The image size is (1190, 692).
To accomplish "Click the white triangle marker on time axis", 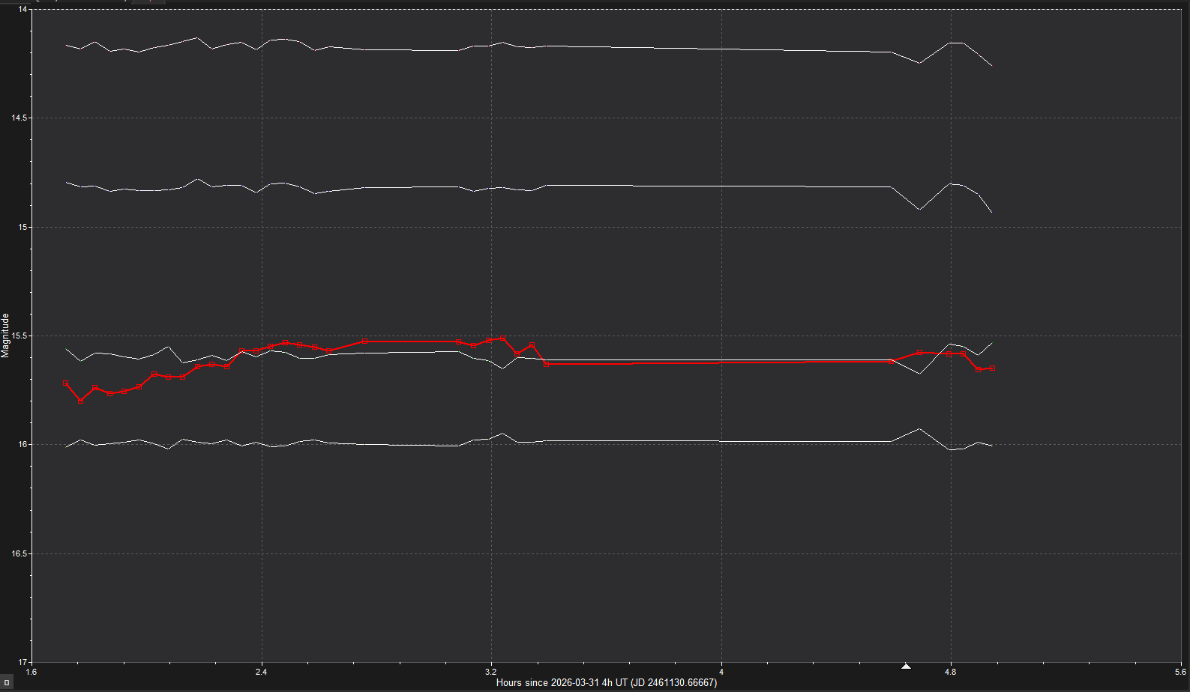I will pos(906,666).
